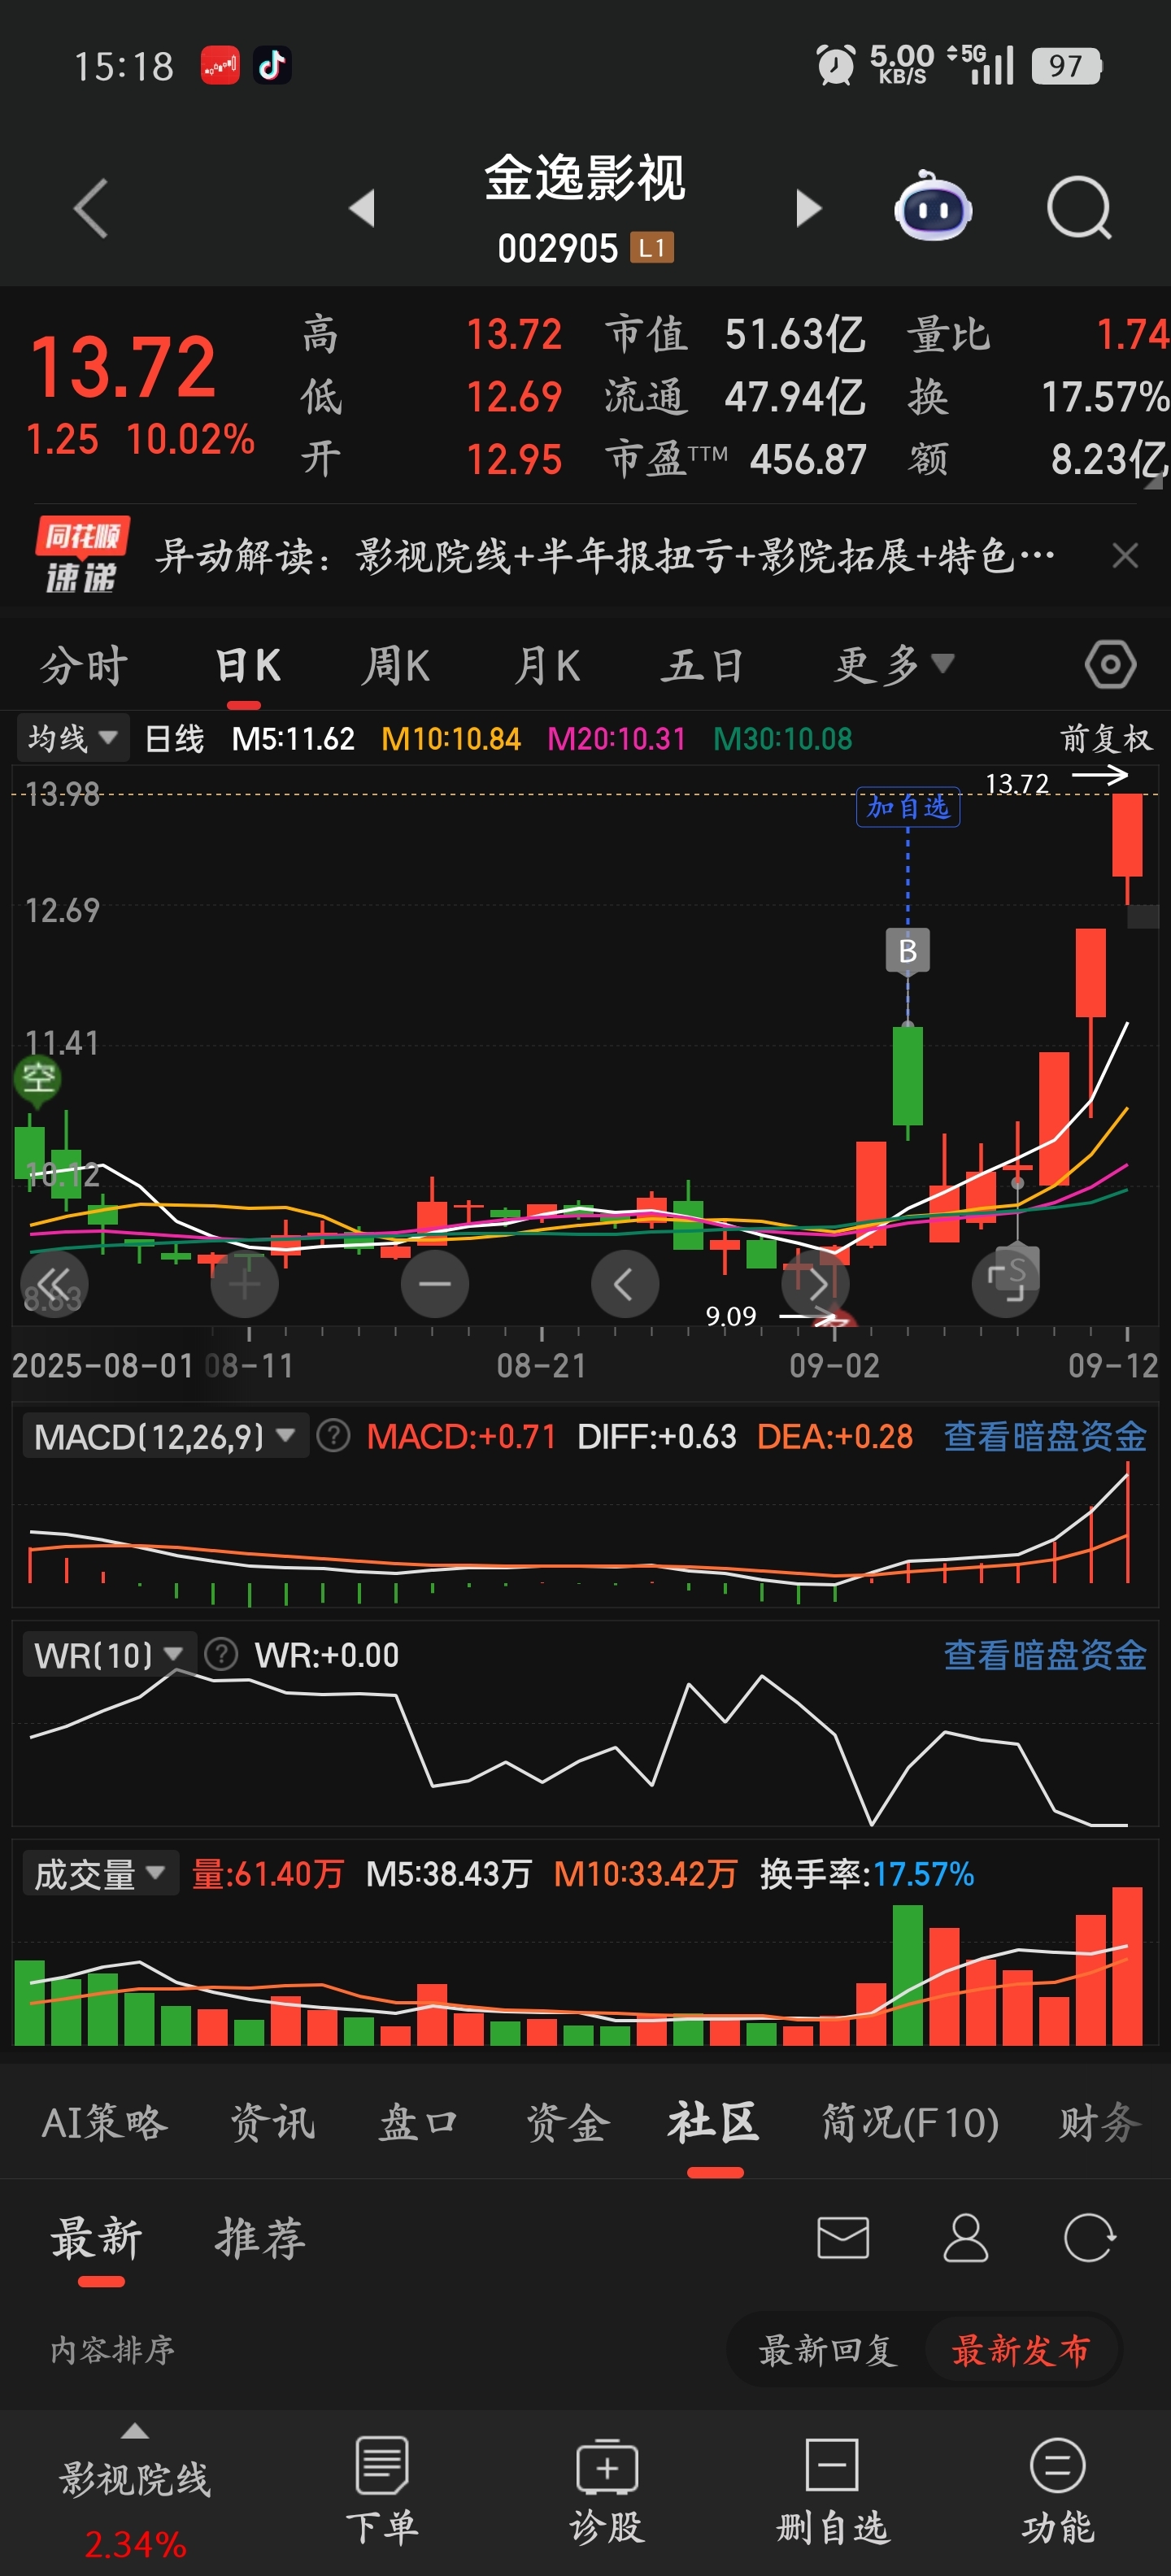
Task: Tap the L1 level badge
Action: click(x=651, y=247)
